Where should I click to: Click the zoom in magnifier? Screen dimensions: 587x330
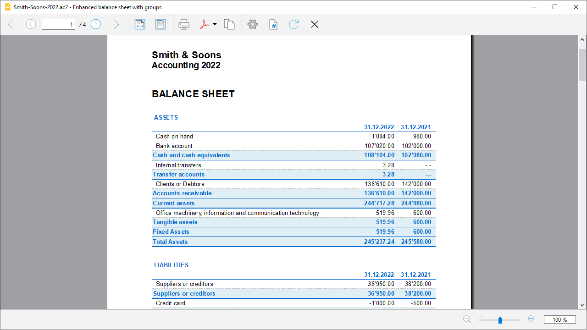[532, 319]
